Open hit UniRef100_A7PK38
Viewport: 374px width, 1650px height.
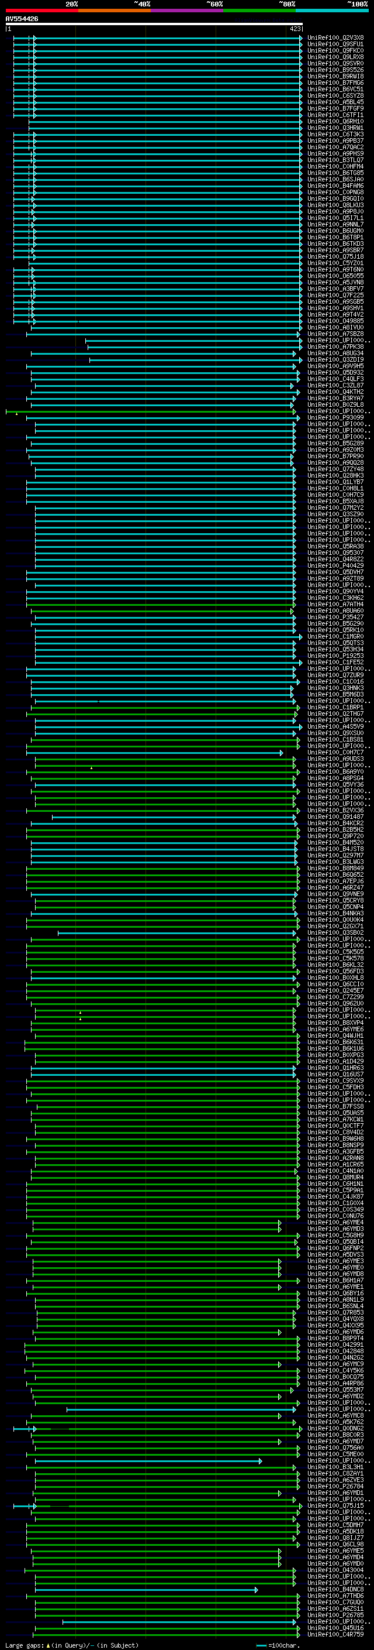(x=335, y=347)
